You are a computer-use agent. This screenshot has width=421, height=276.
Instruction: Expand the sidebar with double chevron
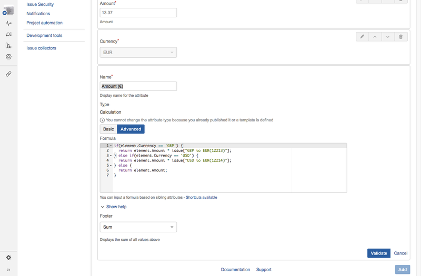pyautogui.click(x=8, y=270)
